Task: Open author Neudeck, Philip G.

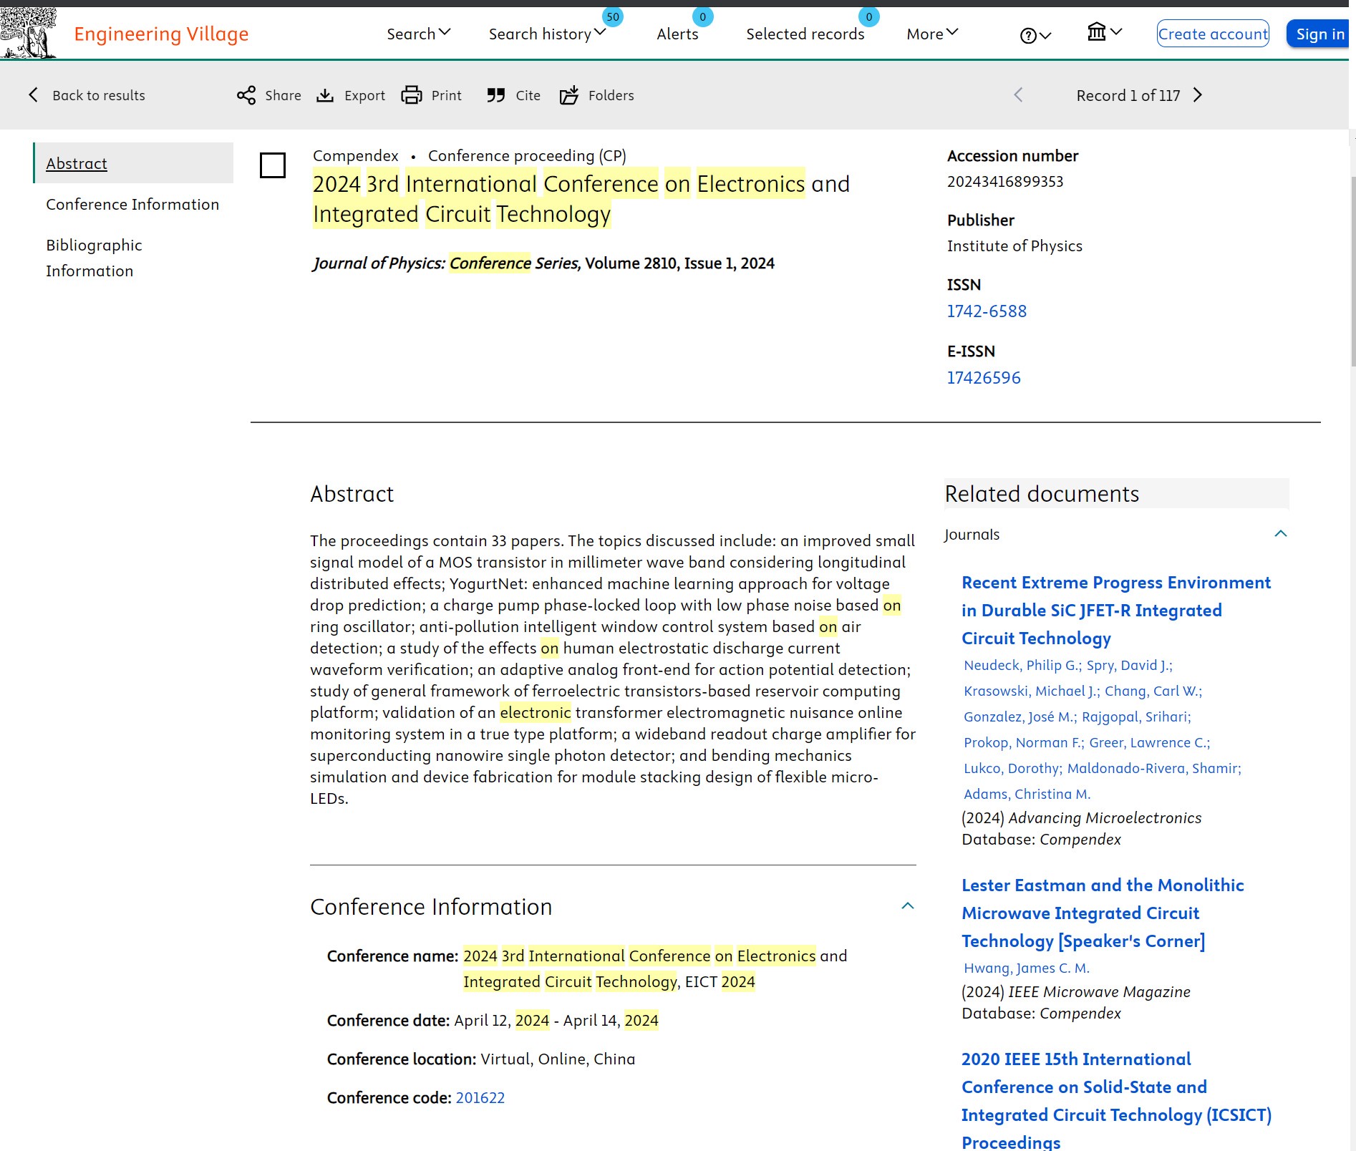Action: pos(1022,665)
